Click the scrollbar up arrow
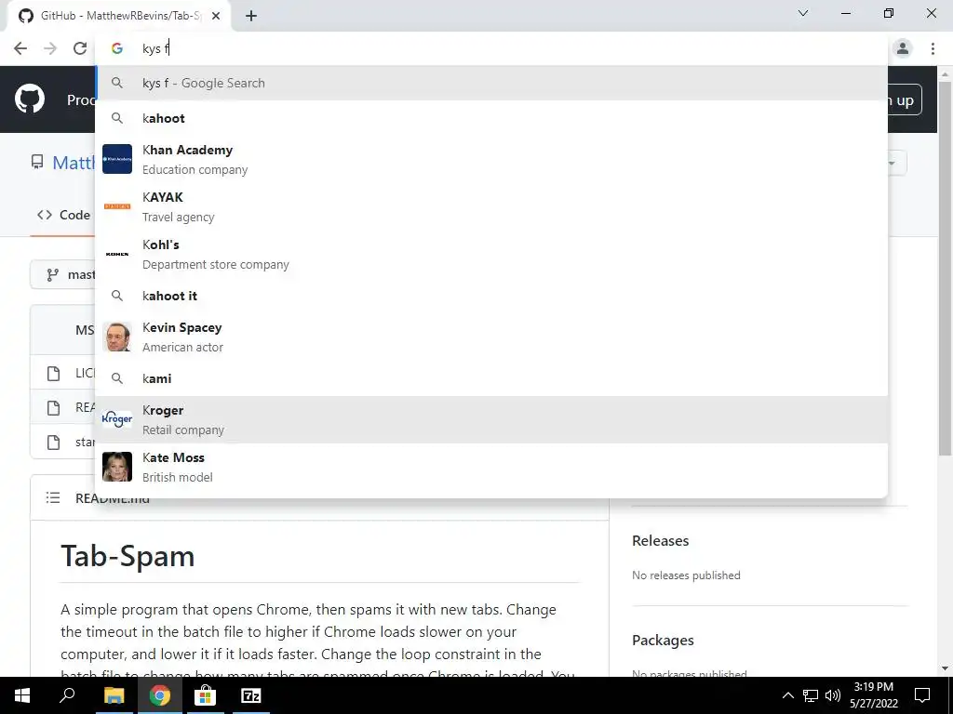953x714 pixels. (945, 74)
